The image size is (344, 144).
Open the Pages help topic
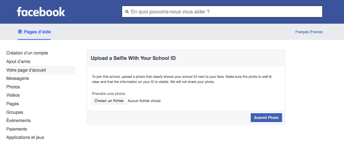tap(13, 104)
